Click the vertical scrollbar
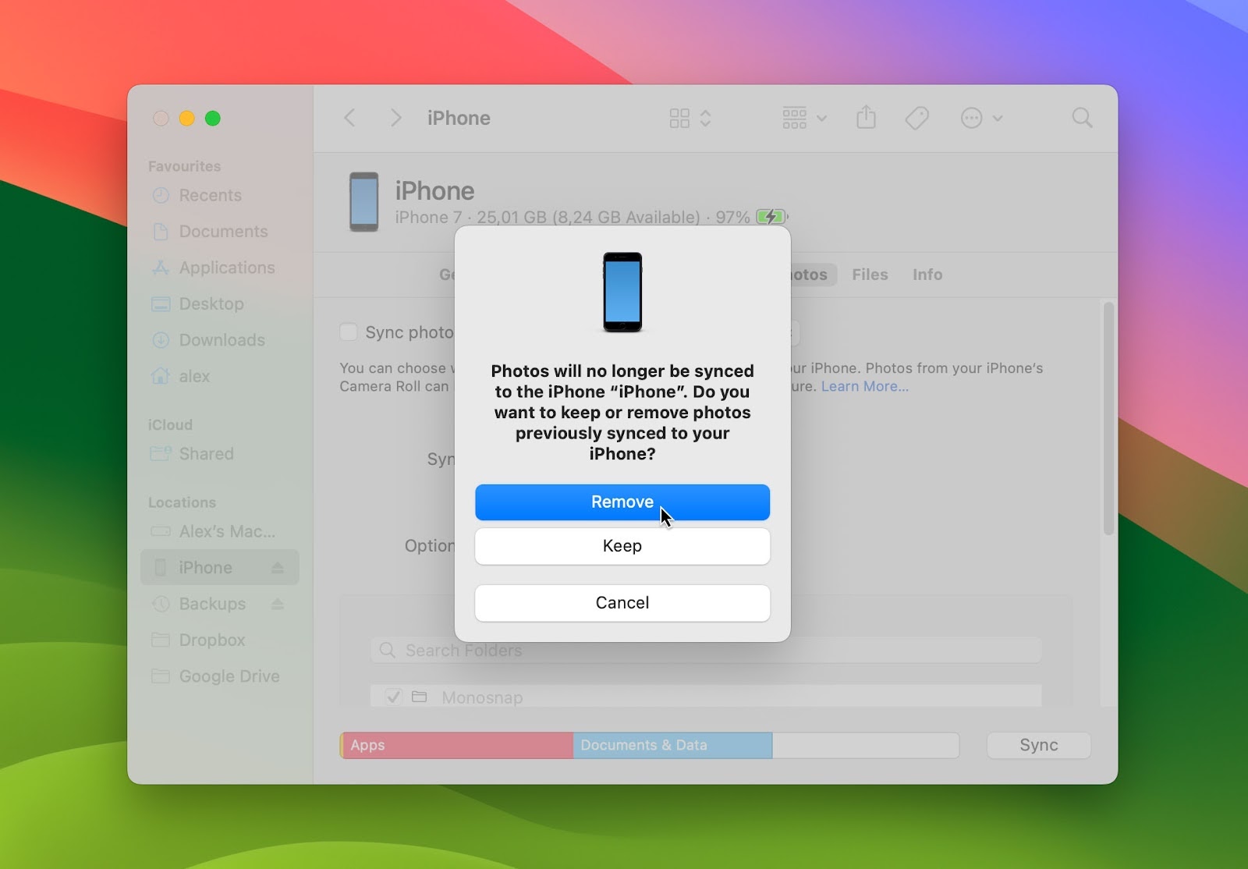This screenshot has height=869, width=1248. click(x=1108, y=419)
